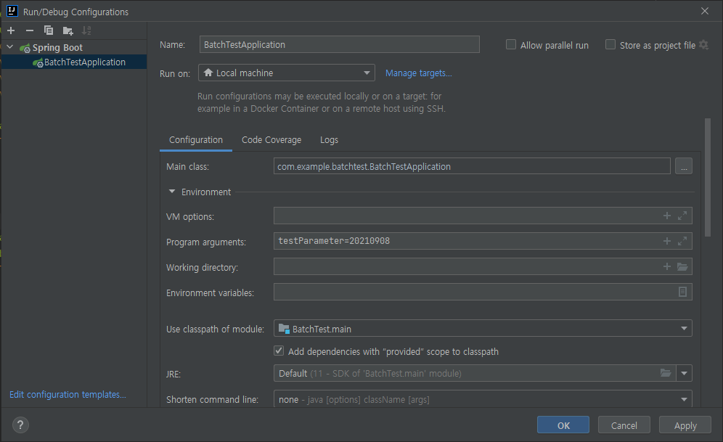Viewport: 723px width, 442px height.
Task: Browse folder for Working directory
Action: click(x=682, y=266)
